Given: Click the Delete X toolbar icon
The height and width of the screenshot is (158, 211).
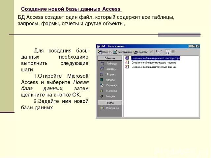Looking at the screenshot, I should (x=151, y=52).
